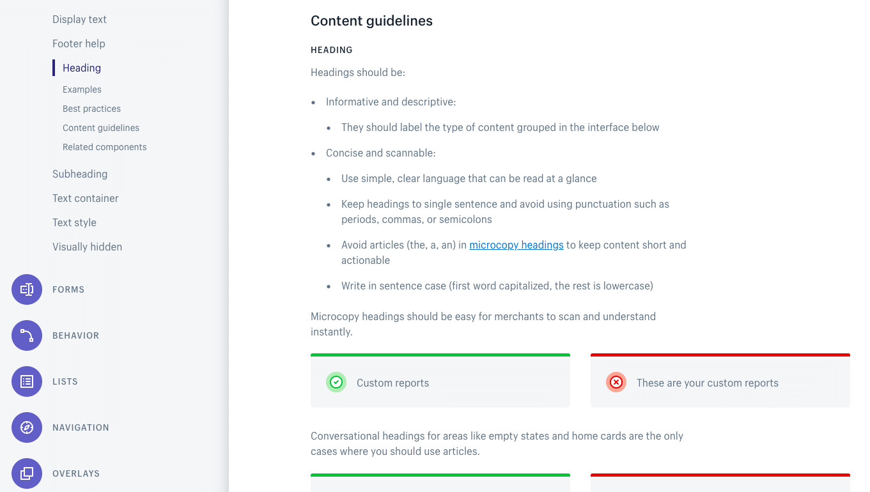Select the Overlays stacked-squares icon

pos(26,473)
